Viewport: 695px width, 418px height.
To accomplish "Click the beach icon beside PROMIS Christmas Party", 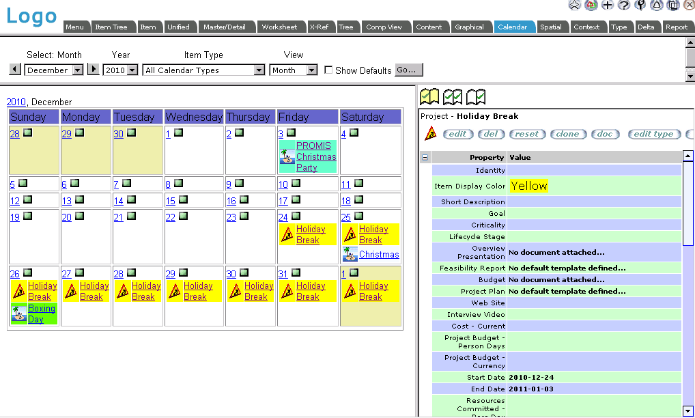I will [x=287, y=156].
